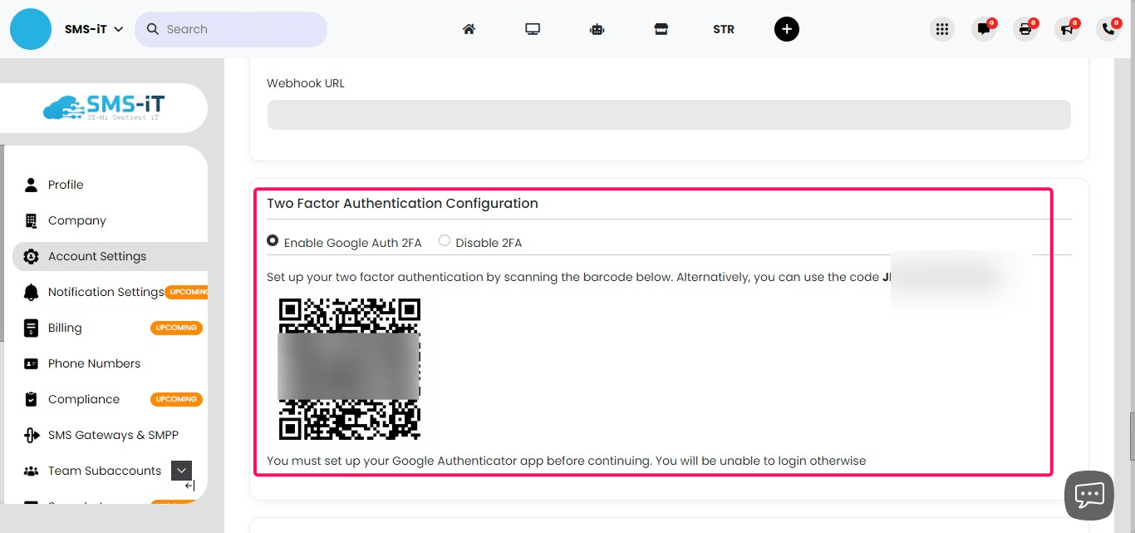The height and width of the screenshot is (533, 1135).
Task: Open the apps grid icon
Action: pyautogui.click(x=942, y=28)
